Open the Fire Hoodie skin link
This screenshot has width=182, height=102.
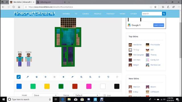(155, 45)
